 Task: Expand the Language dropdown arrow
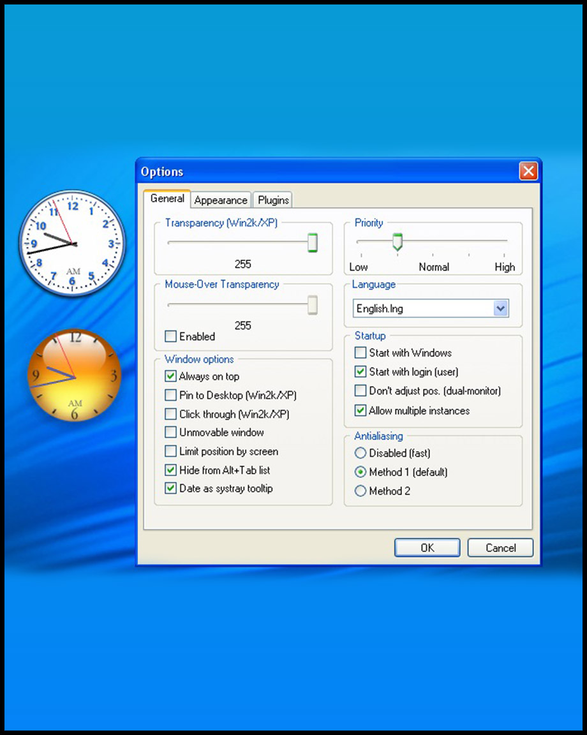501,309
